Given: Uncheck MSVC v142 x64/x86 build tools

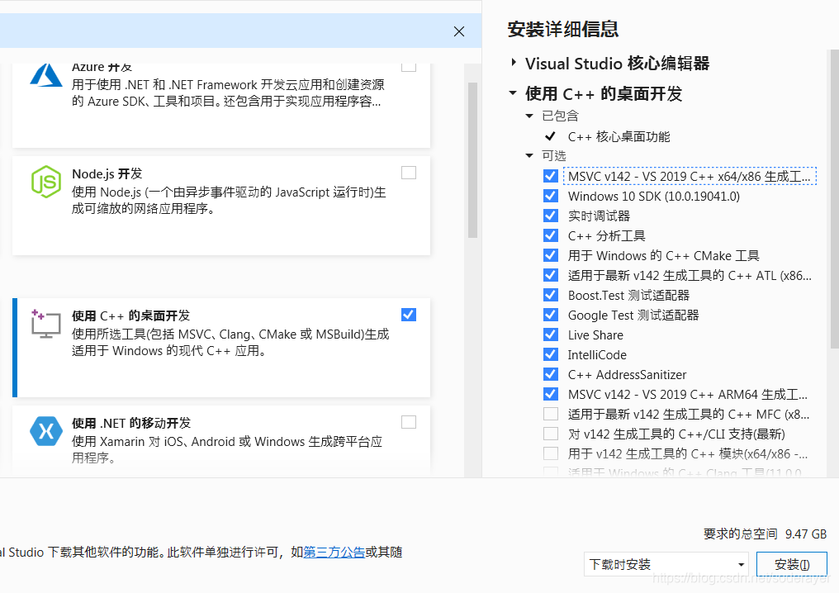Looking at the screenshot, I should coord(551,176).
